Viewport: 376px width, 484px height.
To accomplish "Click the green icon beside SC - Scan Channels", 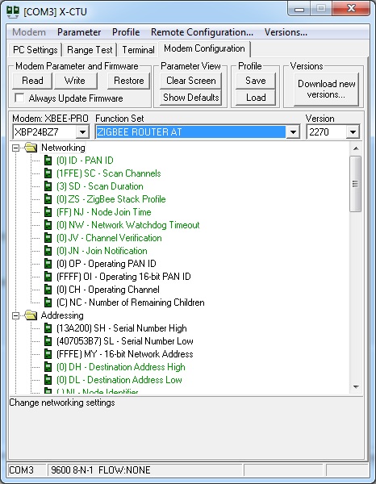I will tap(48, 173).
